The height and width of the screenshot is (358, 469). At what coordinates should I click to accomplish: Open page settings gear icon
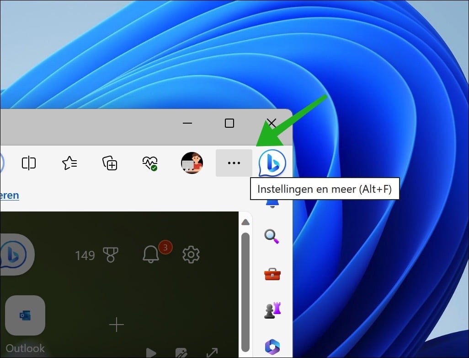coord(191,255)
